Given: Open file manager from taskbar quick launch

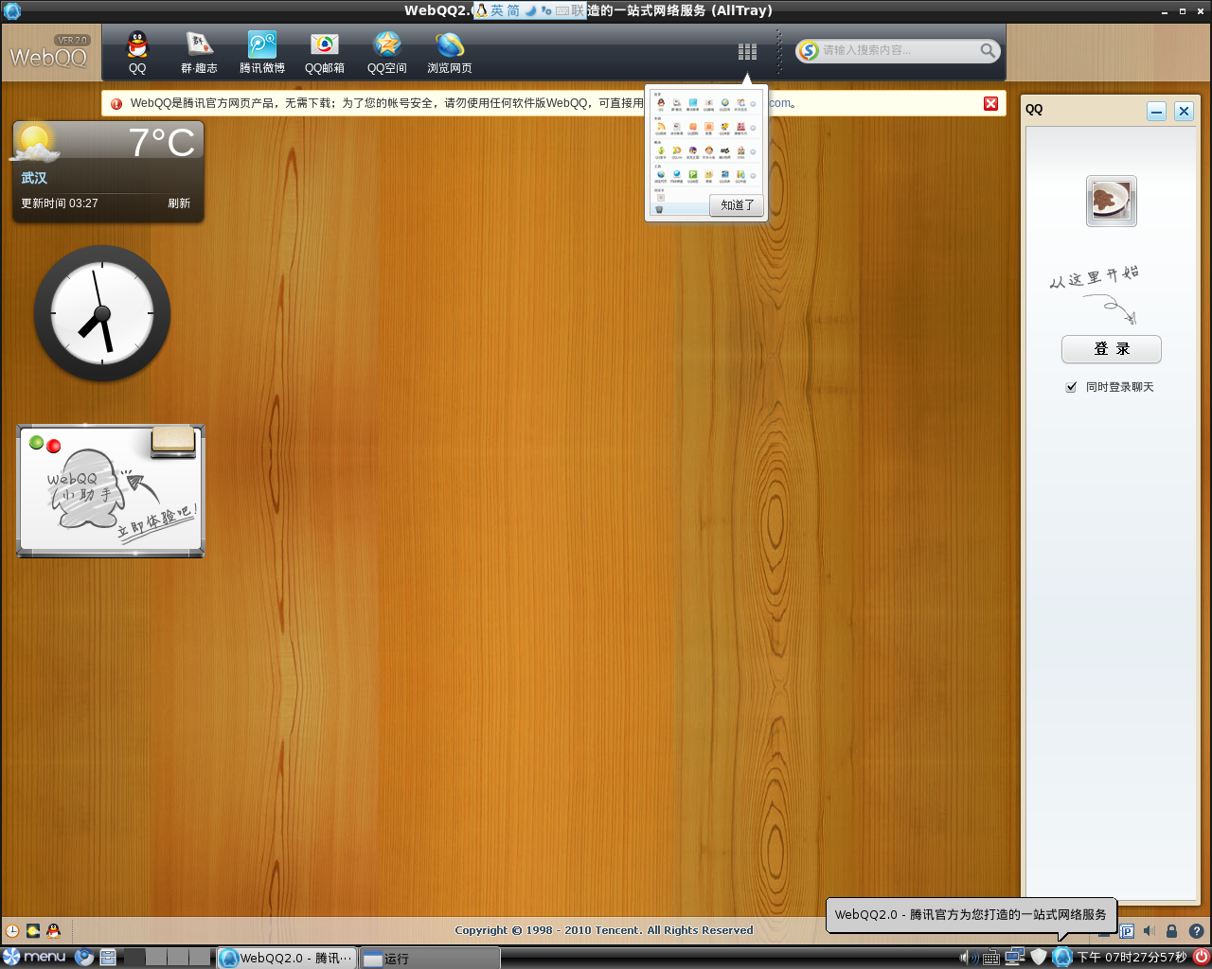Looking at the screenshot, I should coord(108,958).
